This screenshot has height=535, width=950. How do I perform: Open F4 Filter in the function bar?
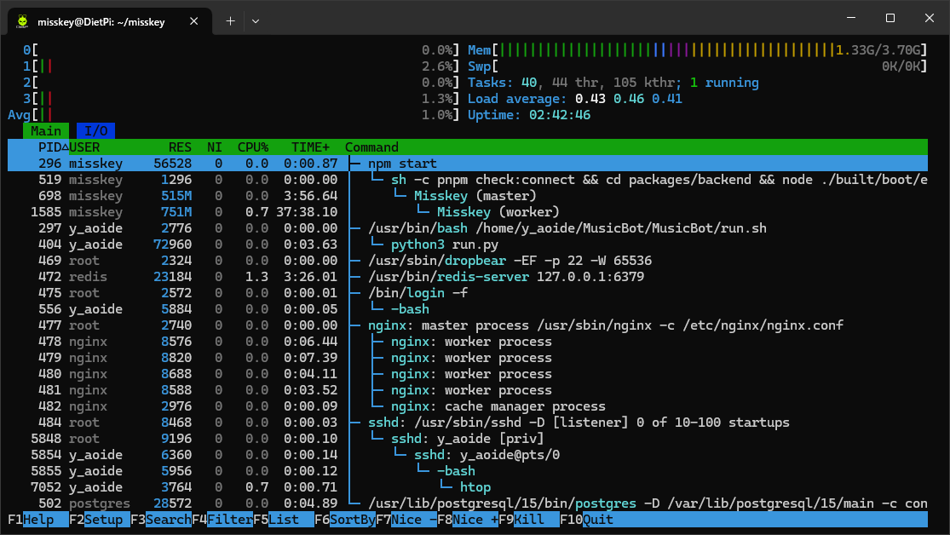(222, 520)
